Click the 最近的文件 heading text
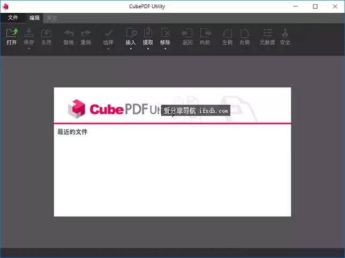 pos(72,132)
